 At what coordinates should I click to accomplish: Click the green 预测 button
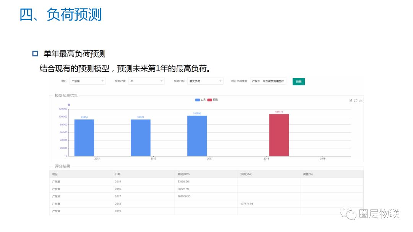[299, 81]
